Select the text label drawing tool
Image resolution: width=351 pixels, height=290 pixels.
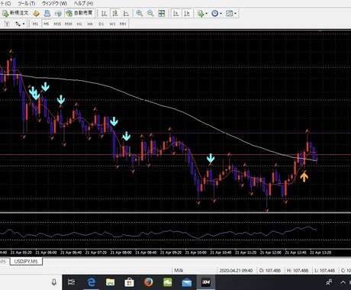7,24
